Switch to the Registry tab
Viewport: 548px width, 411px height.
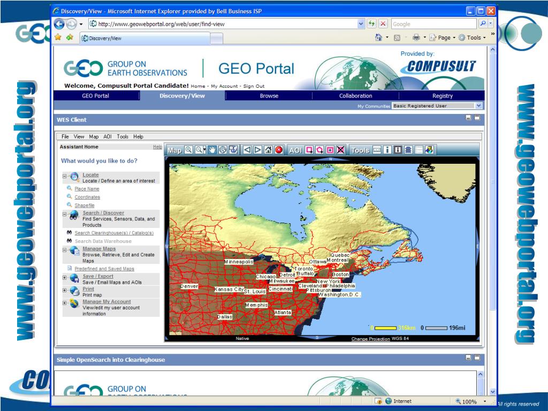(x=442, y=96)
